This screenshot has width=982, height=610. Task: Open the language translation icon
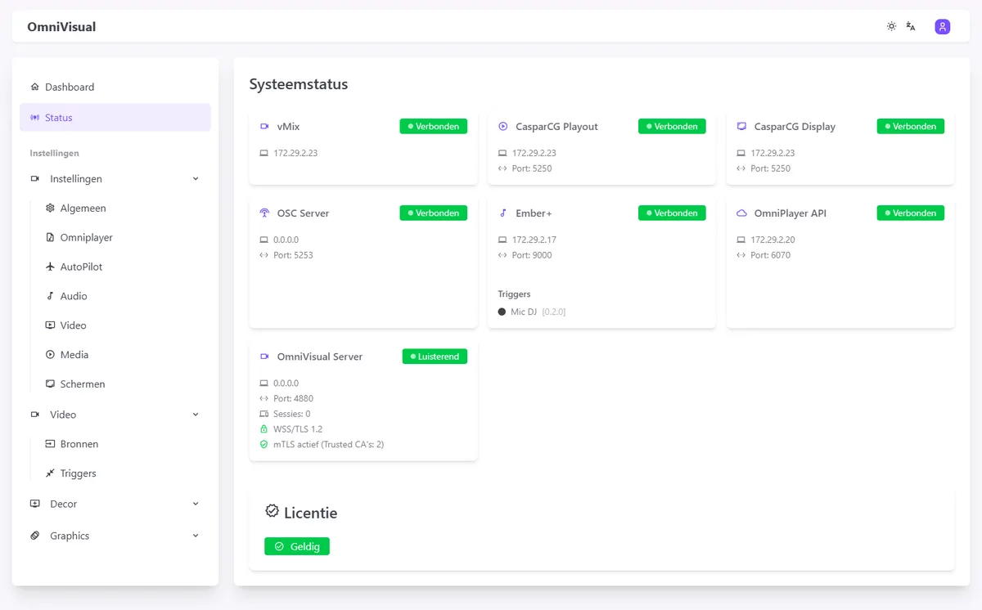pos(911,26)
